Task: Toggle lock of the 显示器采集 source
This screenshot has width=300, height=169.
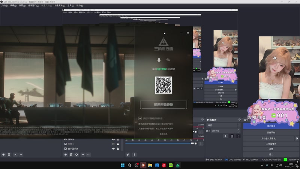Action: coord(118,149)
